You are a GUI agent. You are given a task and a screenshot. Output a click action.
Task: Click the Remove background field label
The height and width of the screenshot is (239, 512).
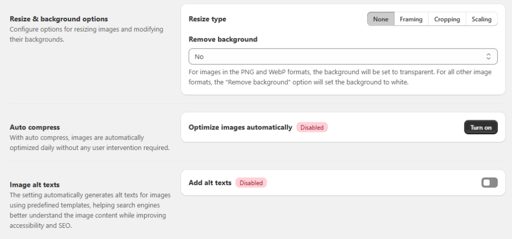223,39
